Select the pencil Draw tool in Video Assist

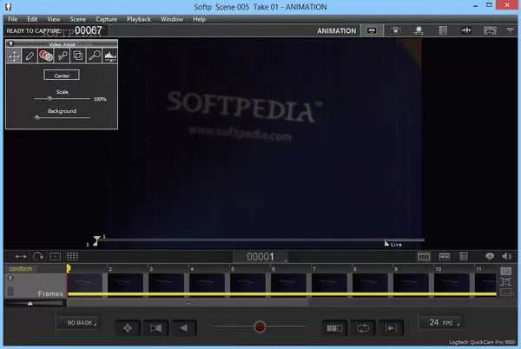coord(30,56)
